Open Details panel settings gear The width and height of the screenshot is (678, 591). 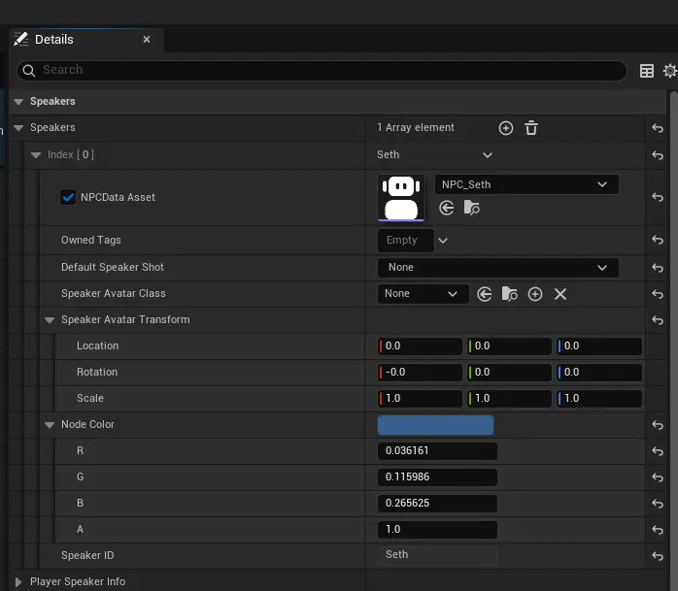tap(670, 71)
